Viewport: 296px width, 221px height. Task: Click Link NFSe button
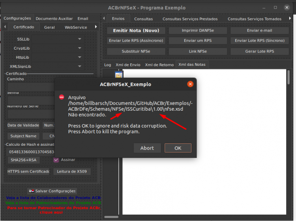(198, 51)
